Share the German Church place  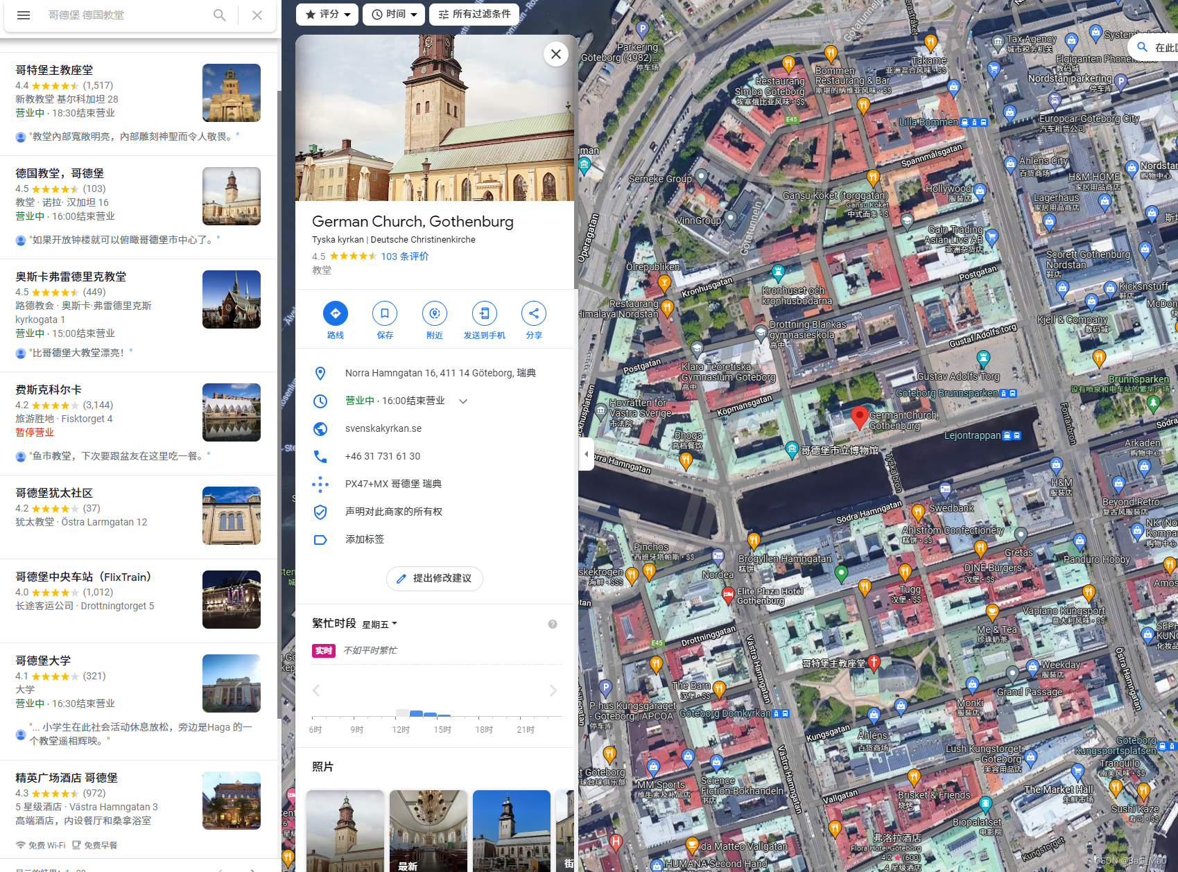[x=534, y=313]
